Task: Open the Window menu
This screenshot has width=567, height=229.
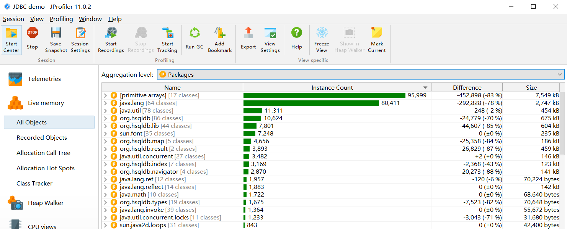Action: [x=90, y=19]
